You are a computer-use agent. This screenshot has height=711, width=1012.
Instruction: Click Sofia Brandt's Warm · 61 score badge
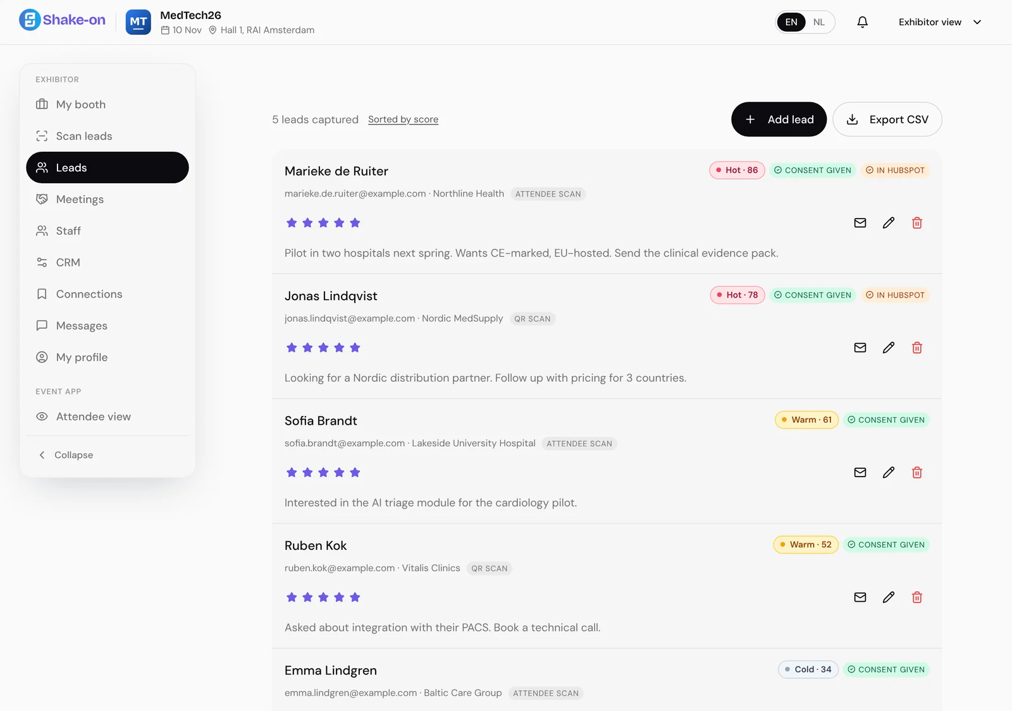806,420
